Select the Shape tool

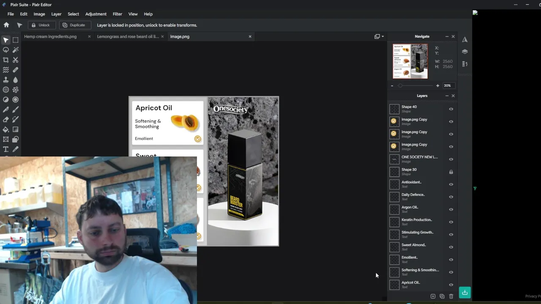click(16, 139)
